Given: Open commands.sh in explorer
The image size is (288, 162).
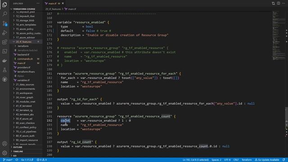Looking at the screenshot, I should pyautogui.click(x=25, y=59).
